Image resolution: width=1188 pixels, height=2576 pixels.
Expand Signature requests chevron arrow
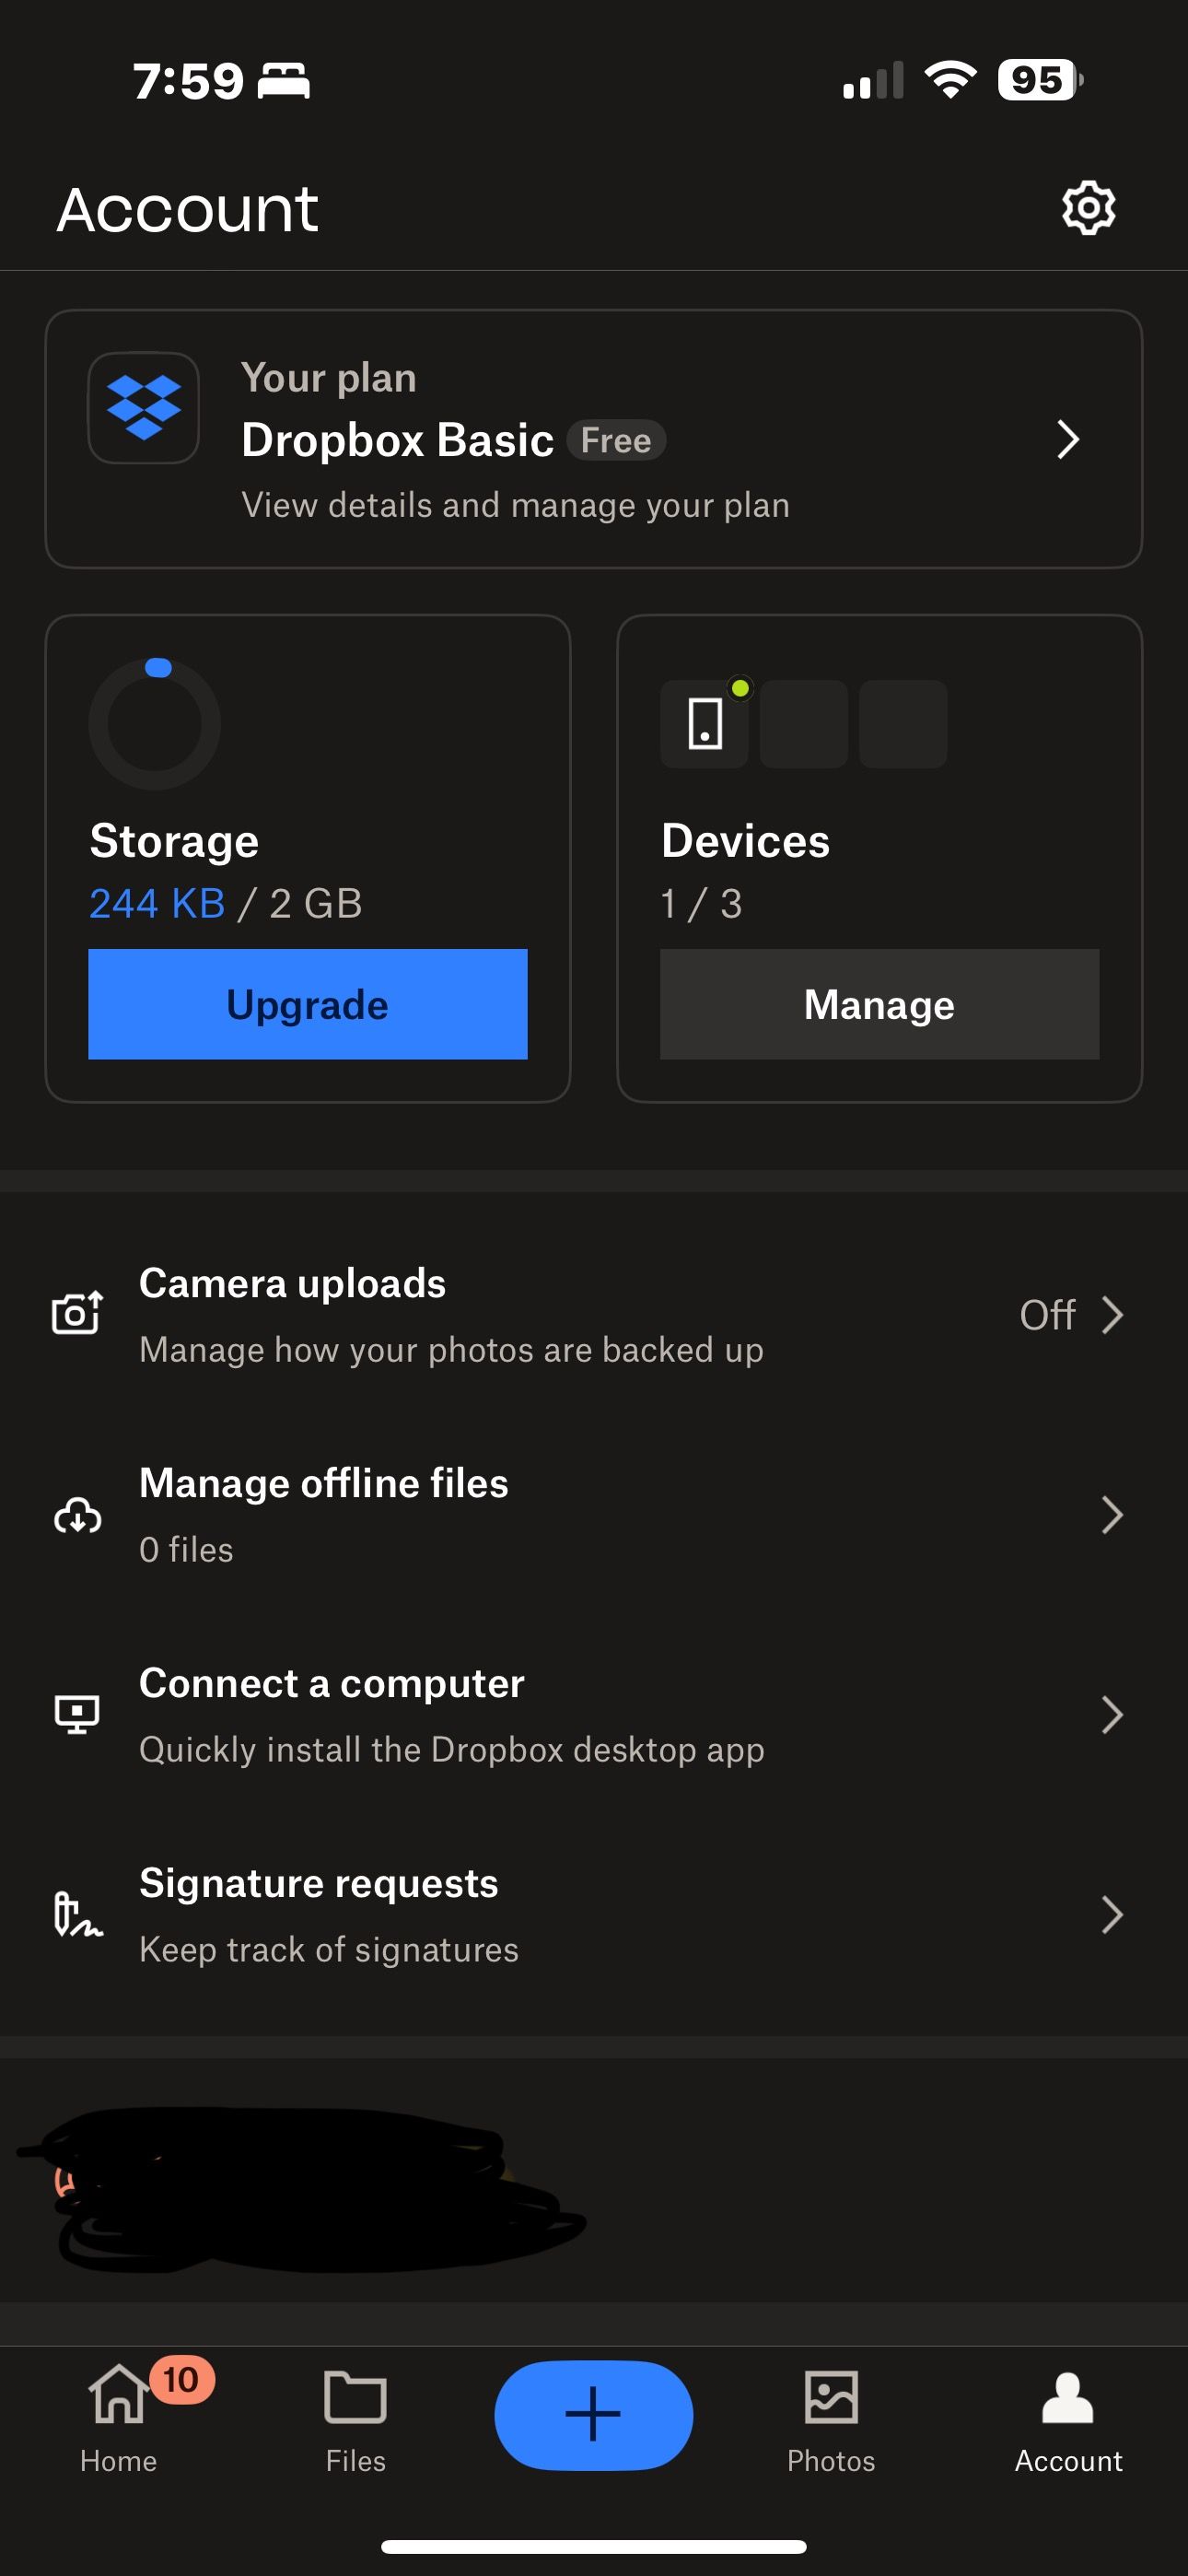tap(1111, 1914)
